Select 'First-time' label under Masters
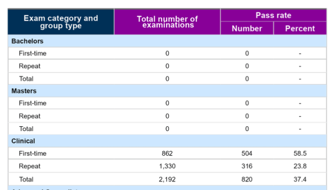333x190 pixels. (33, 103)
